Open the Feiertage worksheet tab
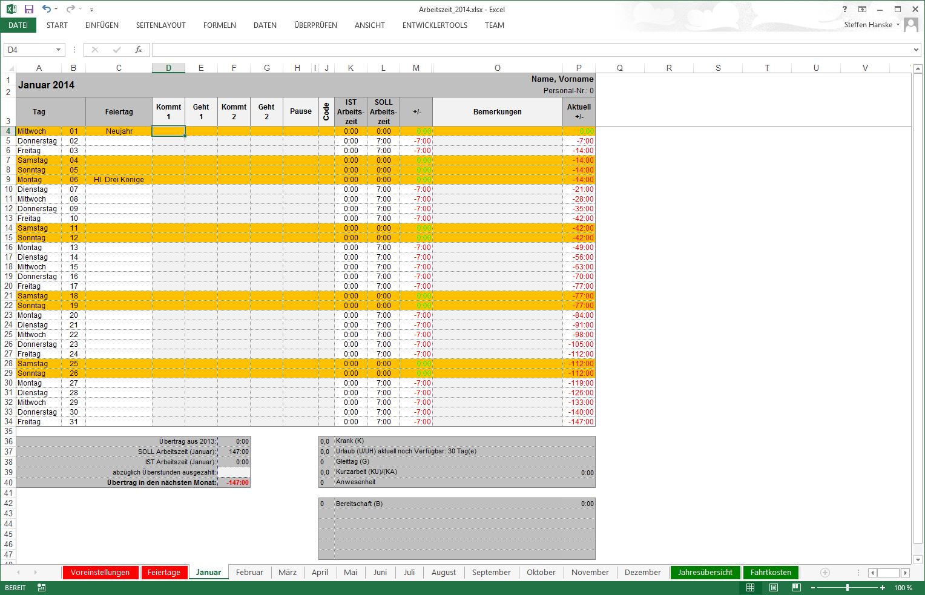The height and width of the screenshot is (595, 925). [x=164, y=572]
